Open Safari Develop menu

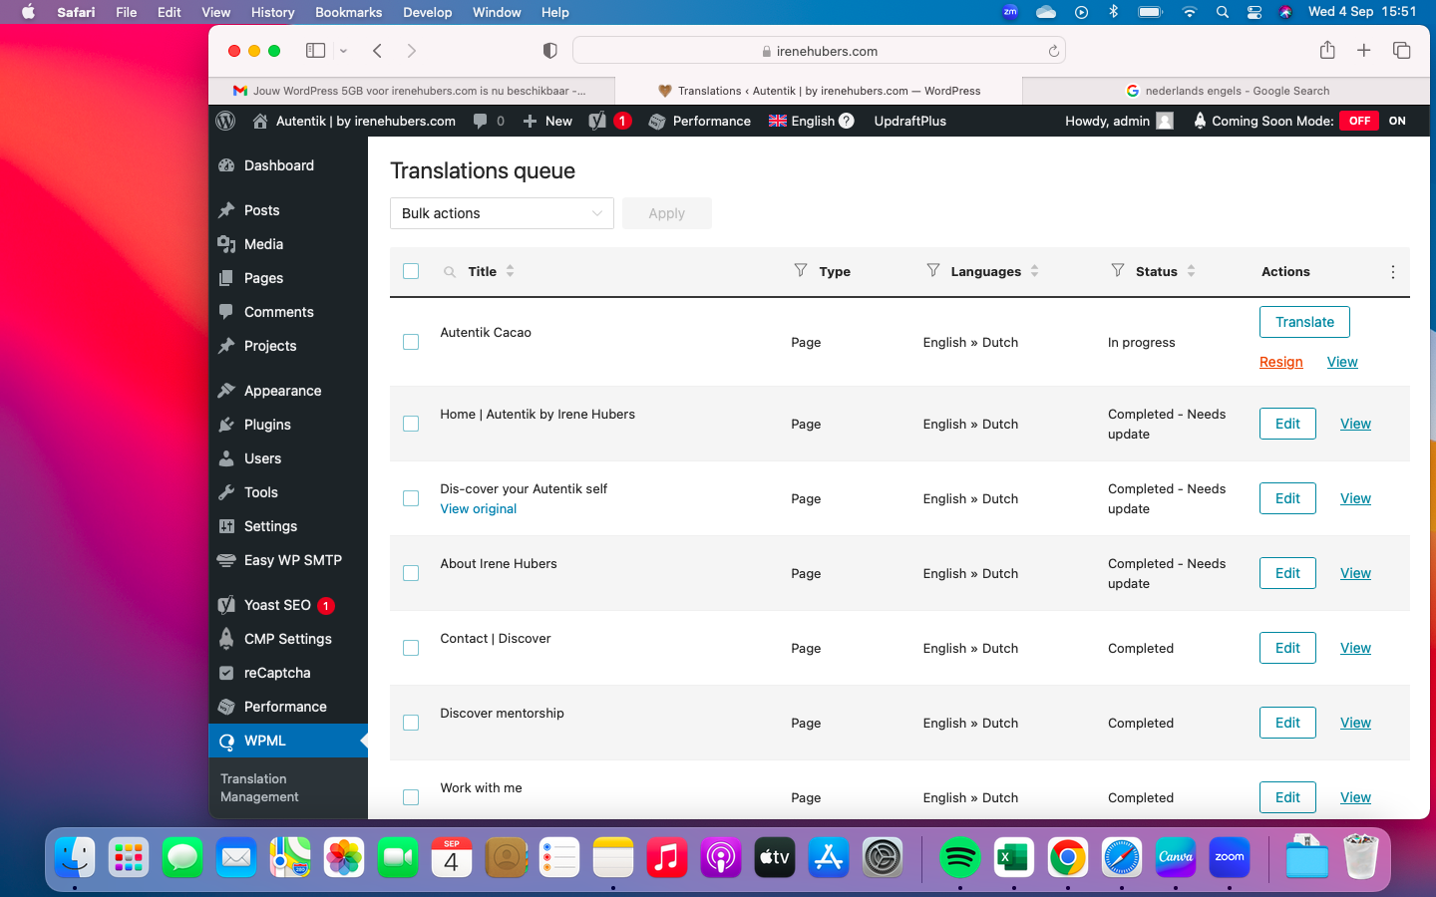coord(427,12)
